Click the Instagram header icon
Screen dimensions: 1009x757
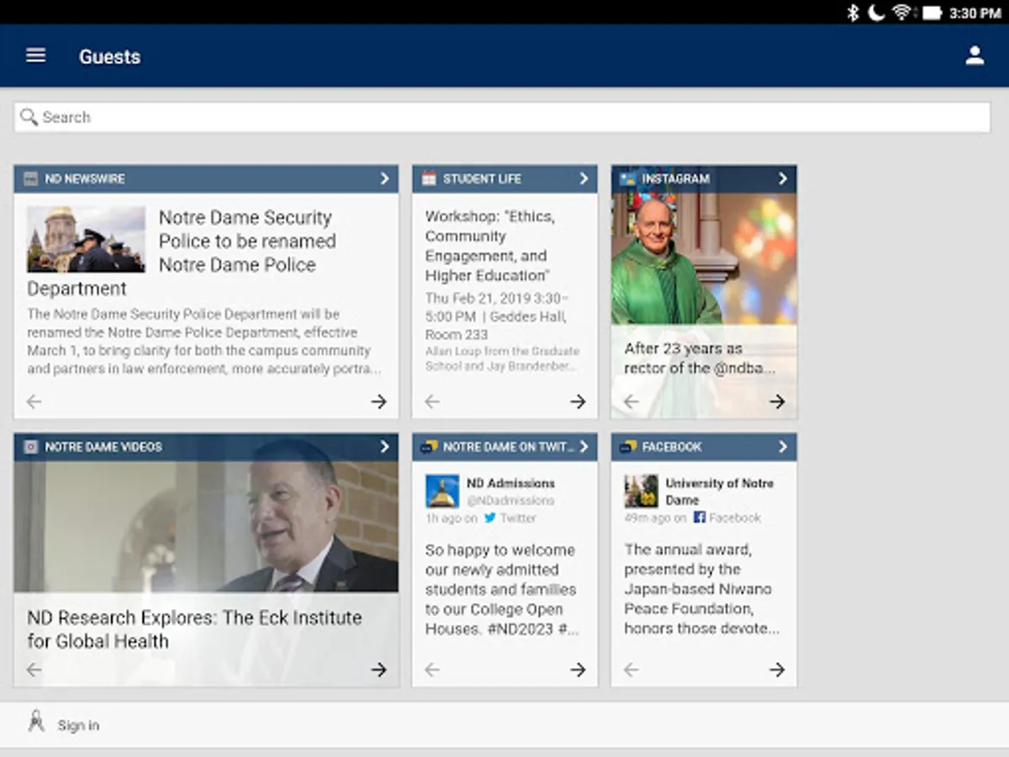[627, 178]
